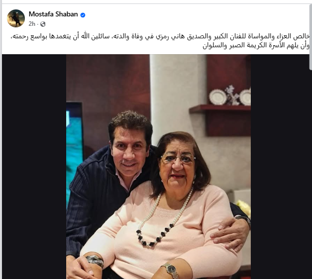The width and height of the screenshot is (312, 279).
Task: Open the post via the 2h timestamp
Action: click(x=32, y=24)
